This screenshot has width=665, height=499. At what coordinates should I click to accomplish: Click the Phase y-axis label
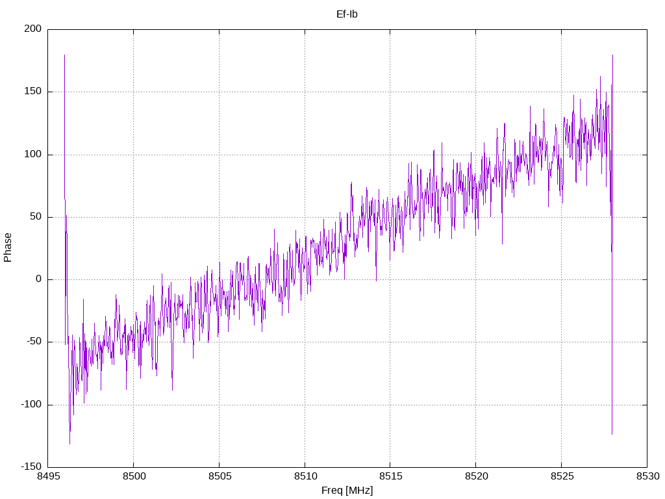tap(8, 248)
